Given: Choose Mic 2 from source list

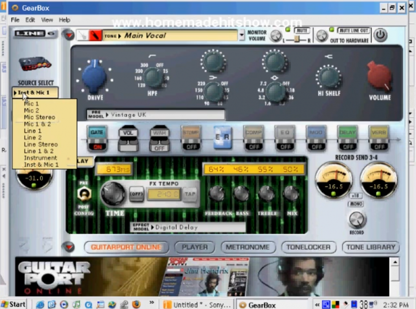Looking at the screenshot, I should coord(31,110).
